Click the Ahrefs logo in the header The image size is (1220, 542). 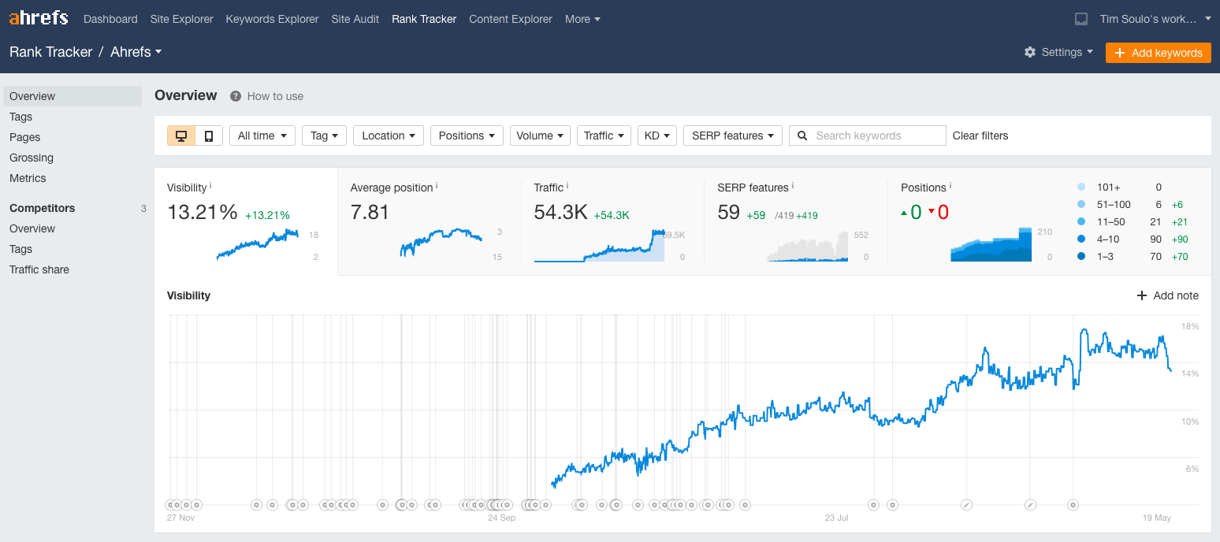39,18
